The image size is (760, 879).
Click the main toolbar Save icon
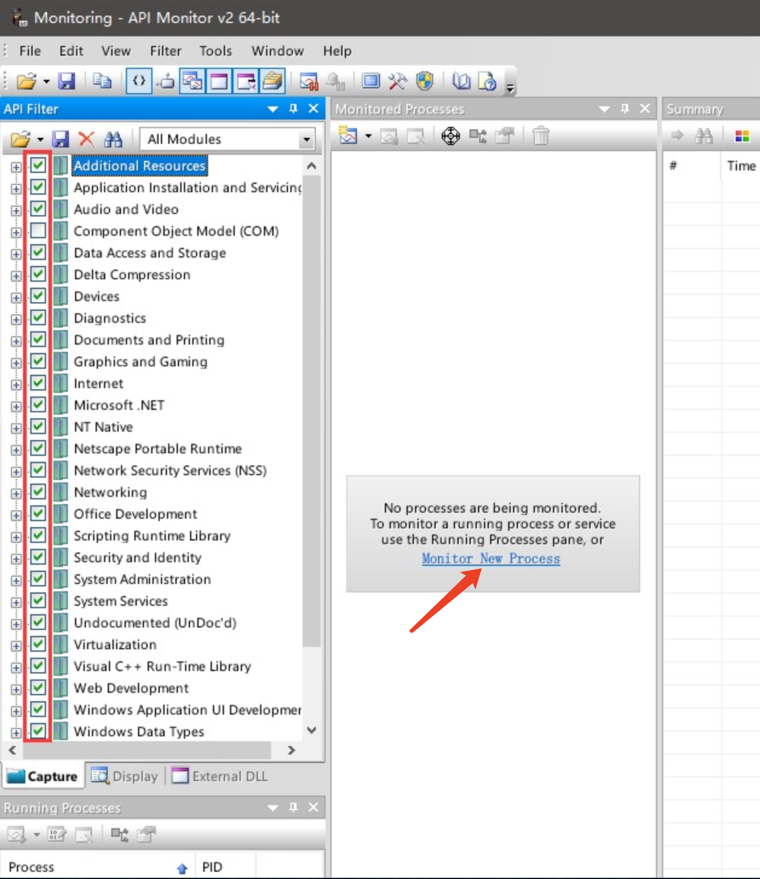pos(66,81)
